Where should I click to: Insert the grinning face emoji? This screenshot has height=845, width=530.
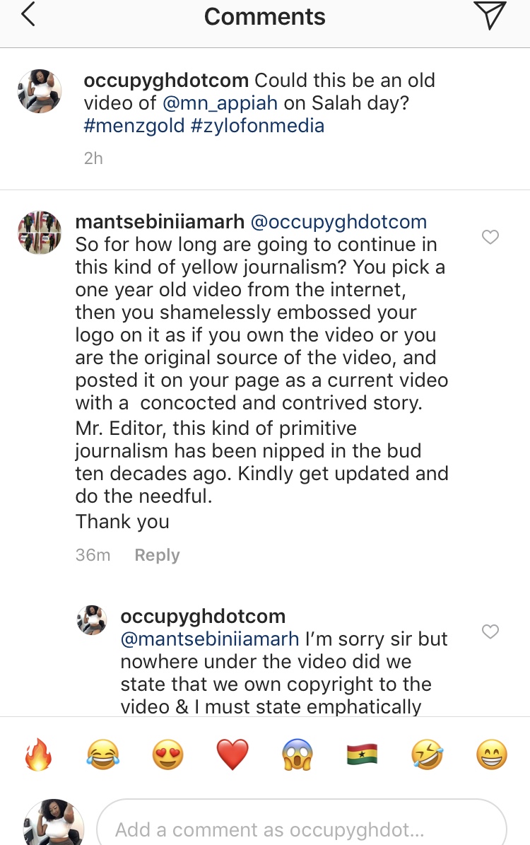(491, 754)
